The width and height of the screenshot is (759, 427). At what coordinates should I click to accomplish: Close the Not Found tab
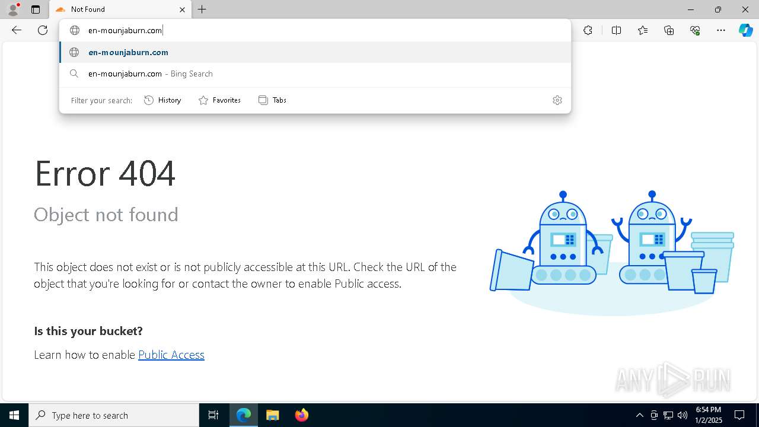coord(182,9)
